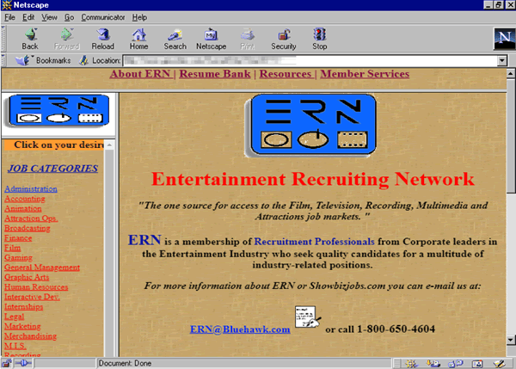Open the Search toolbar icon
This screenshot has height=369, width=516.
click(x=175, y=35)
